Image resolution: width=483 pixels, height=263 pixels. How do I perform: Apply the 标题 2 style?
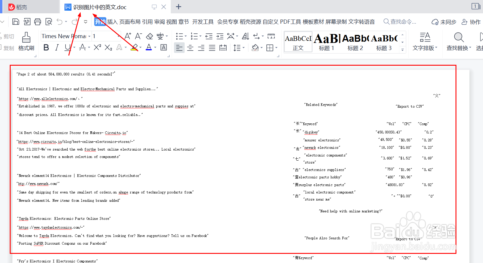point(355,42)
